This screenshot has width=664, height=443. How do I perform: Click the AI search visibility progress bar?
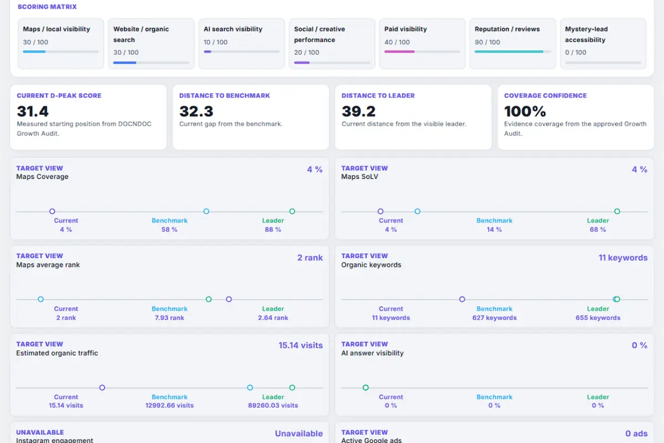coord(242,52)
